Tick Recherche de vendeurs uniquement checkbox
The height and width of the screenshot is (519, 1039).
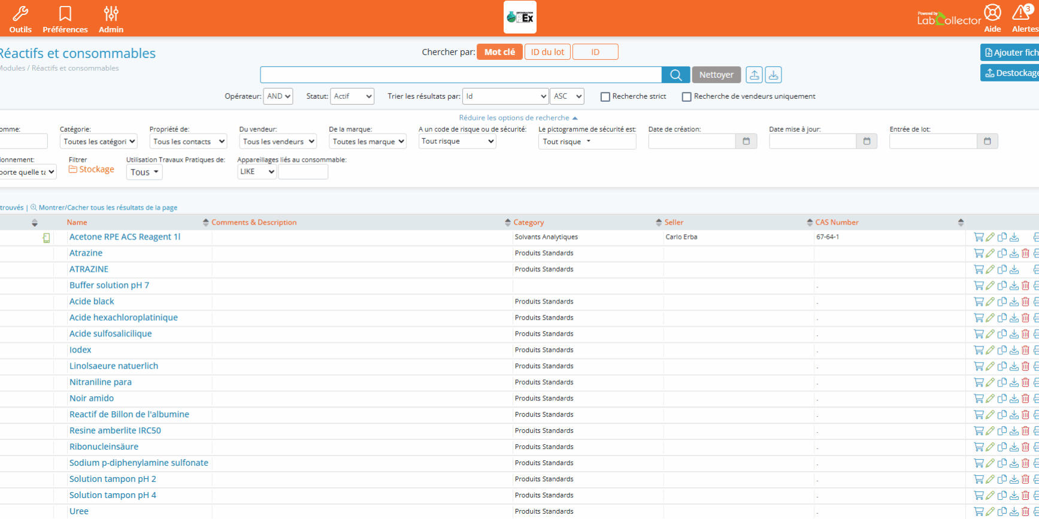click(x=687, y=97)
